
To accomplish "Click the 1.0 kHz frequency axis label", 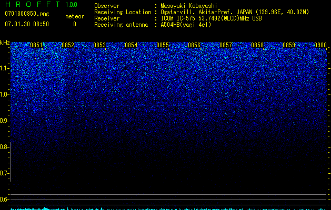I will (4, 94).
